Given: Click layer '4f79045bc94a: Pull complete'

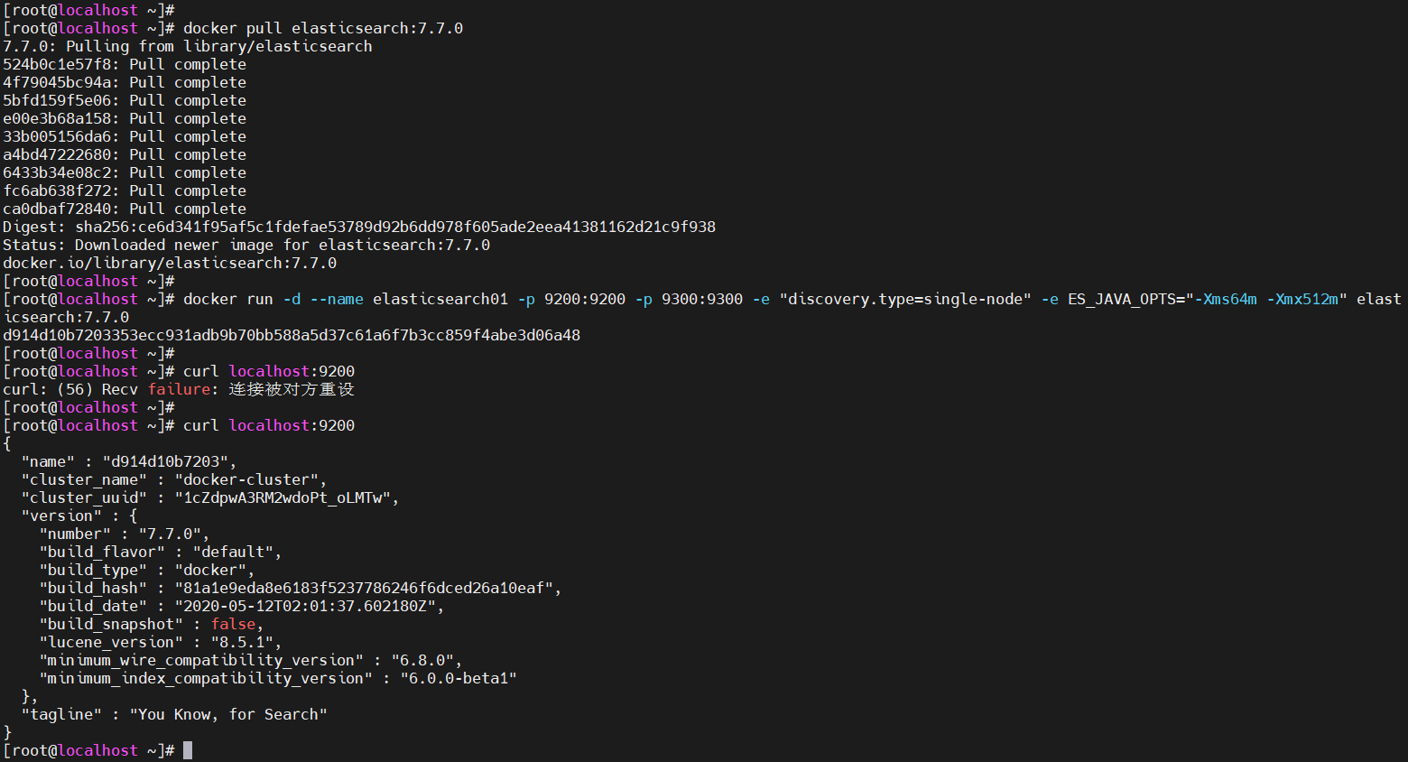Looking at the screenshot, I should tap(125, 82).
